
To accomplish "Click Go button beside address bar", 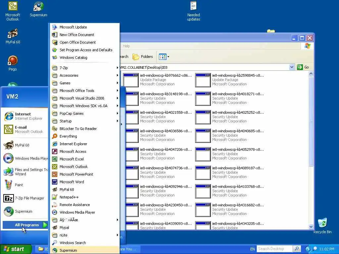I will coord(303,67).
